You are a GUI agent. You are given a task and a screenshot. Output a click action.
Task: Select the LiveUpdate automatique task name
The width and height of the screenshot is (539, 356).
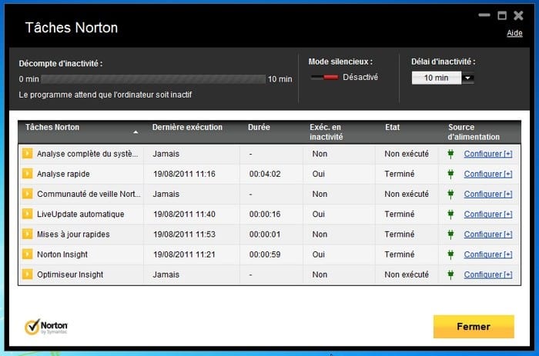pyautogui.click(x=80, y=215)
